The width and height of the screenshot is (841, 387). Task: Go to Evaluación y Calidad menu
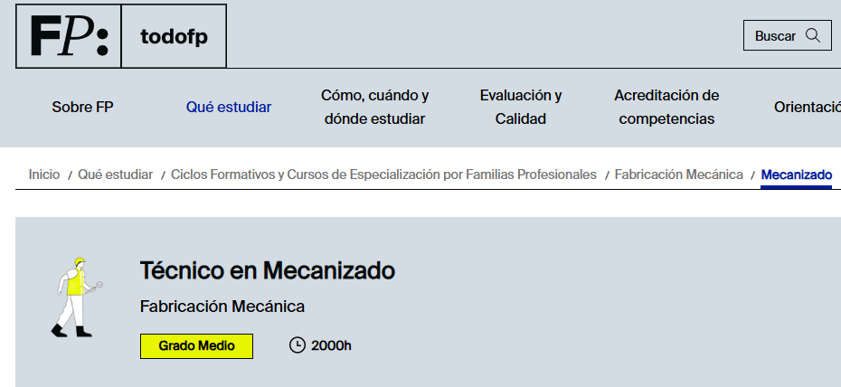click(521, 107)
